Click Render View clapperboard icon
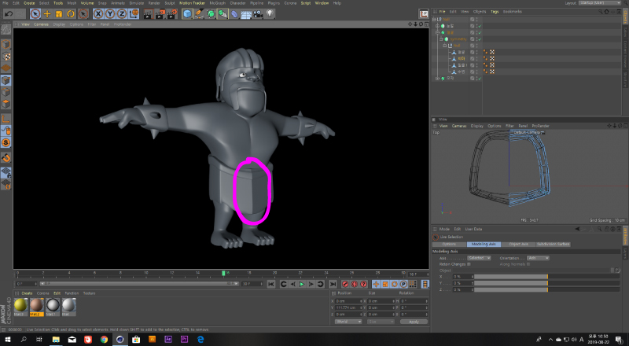This screenshot has height=346, width=629. [148, 14]
